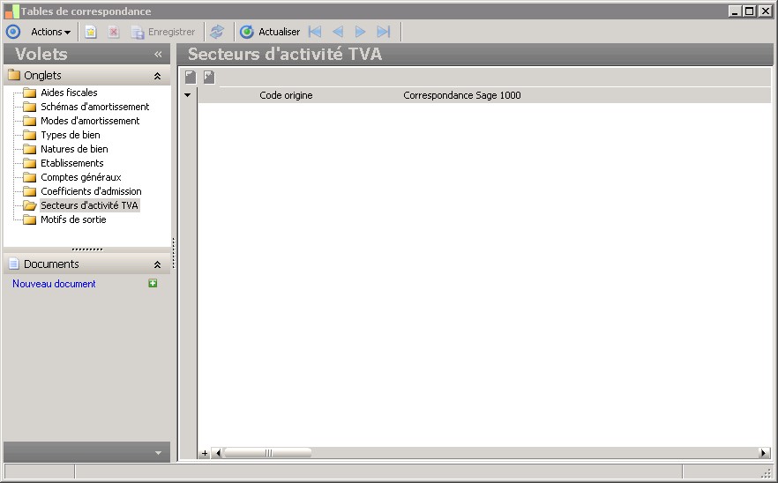Click the Correspondance Sage 1000 column header
This screenshot has width=778, height=483.
(462, 95)
